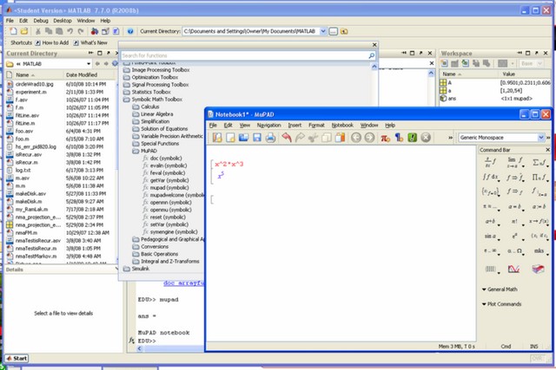This screenshot has height=370, width=556.
Task: Click the scissors Cut icon in MuPAD
Action: coord(313,138)
